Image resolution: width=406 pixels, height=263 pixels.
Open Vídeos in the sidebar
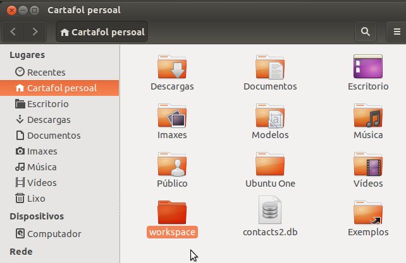pyautogui.click(x=59, y=183)
